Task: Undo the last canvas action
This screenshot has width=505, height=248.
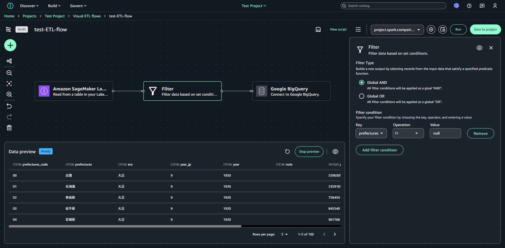Action: 9,106
